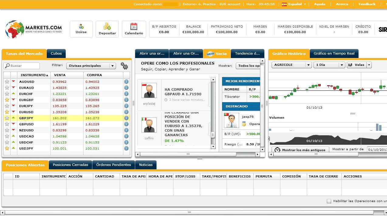This screenshot has width=387, height=216.
Task: Open the info icon for the EURUSD row
Action: click(126, 112)
